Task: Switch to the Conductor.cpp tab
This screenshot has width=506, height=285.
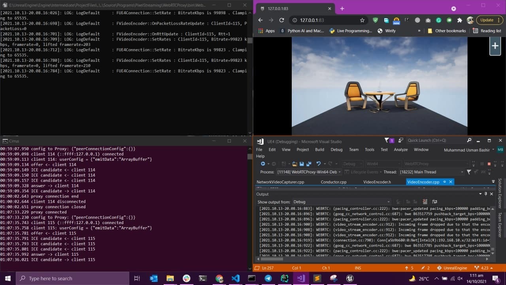Action: tap(333, 182)
